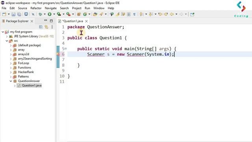Toggle Link with Editor in Package Explorer
The image size is (252, 142).
pyautogui.click(x=46, y=27)
